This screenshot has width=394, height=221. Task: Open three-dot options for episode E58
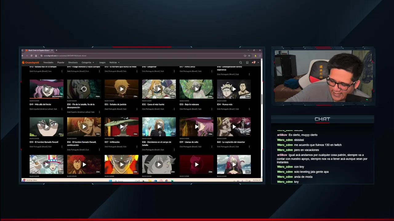coord(174,150)
